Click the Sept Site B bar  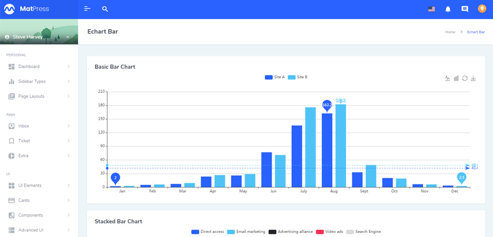[x=371, y=176]
